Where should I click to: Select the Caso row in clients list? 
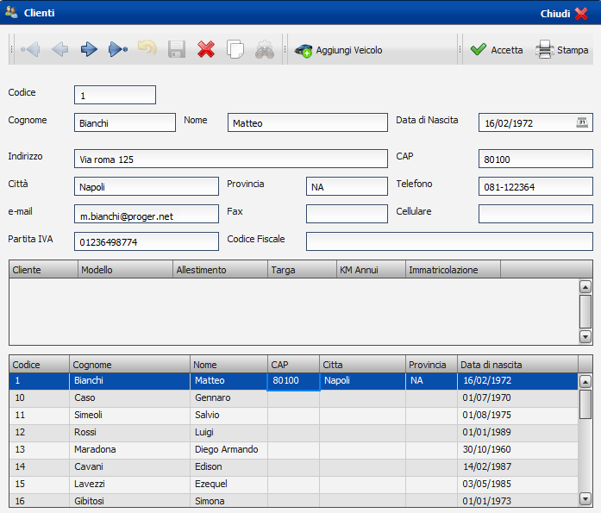(x=293, y=397)
